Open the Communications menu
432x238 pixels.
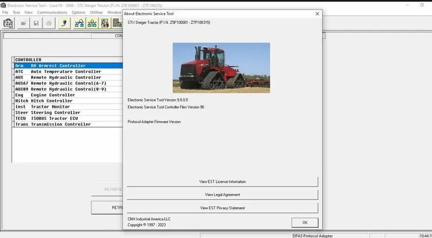coord(52,12)
